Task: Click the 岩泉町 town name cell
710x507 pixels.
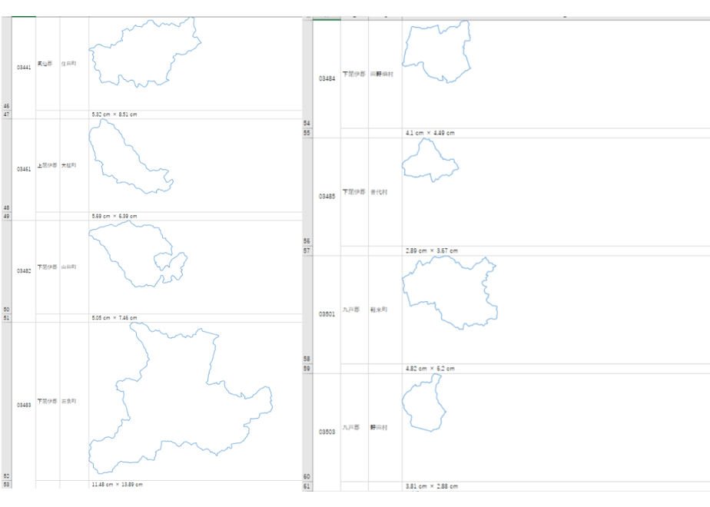Action: [x=75, y=402]
